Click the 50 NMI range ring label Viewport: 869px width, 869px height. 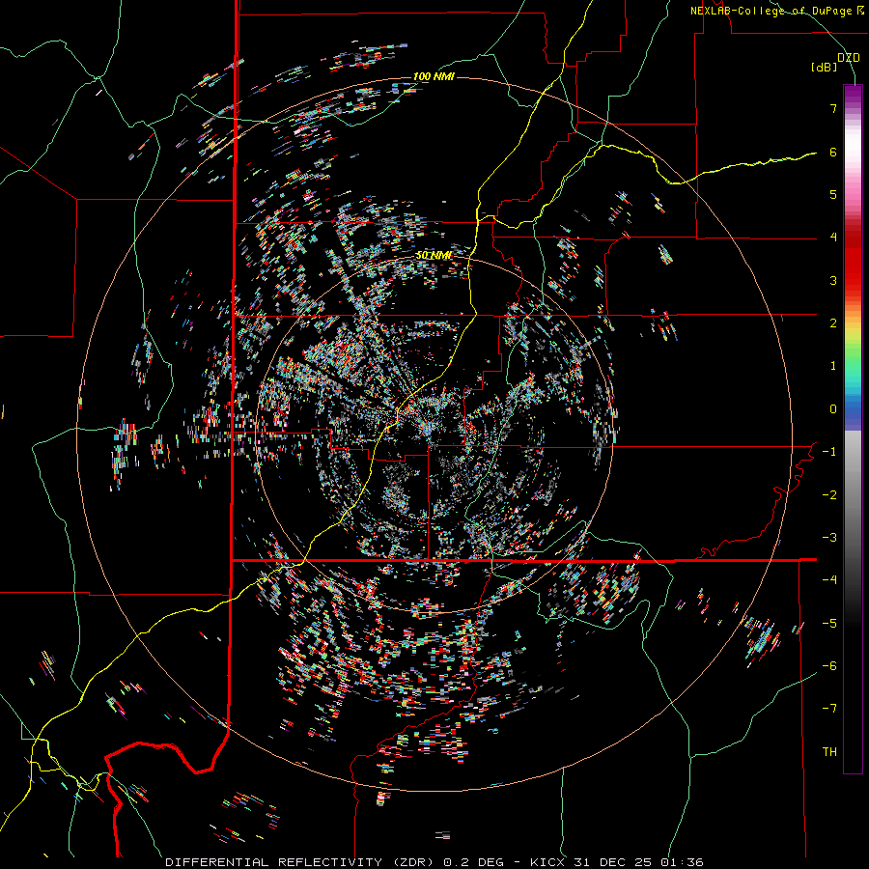pos(434,255)
